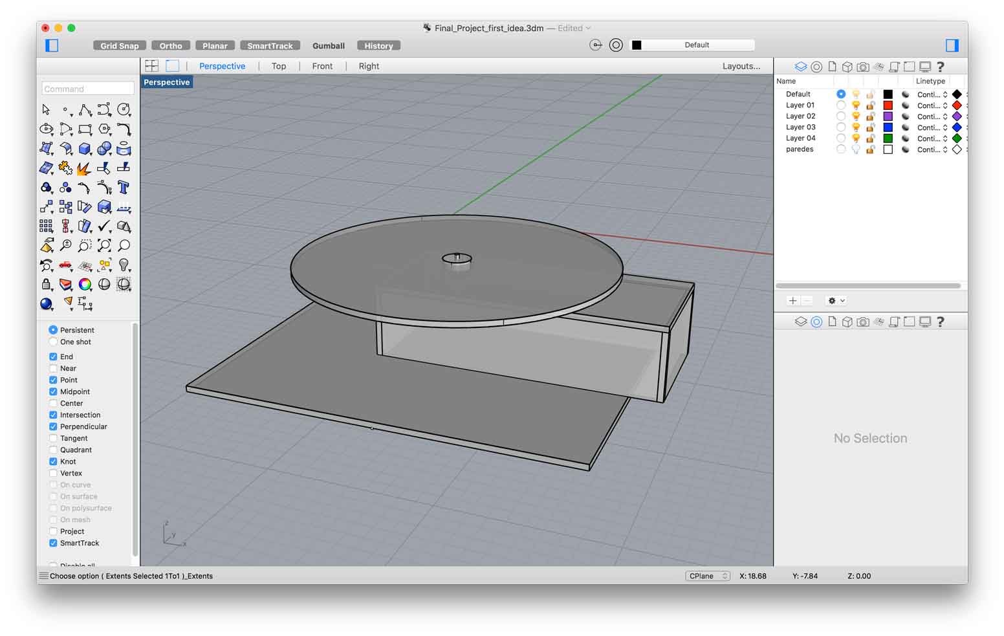The width and height of the screenshot is (1004, 636).
Task: Open the Layouts... button
Action: point(741,66)
